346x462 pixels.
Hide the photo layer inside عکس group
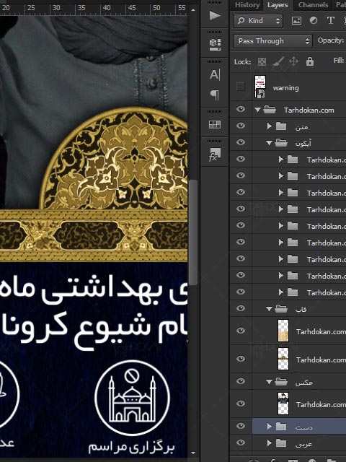241,404
